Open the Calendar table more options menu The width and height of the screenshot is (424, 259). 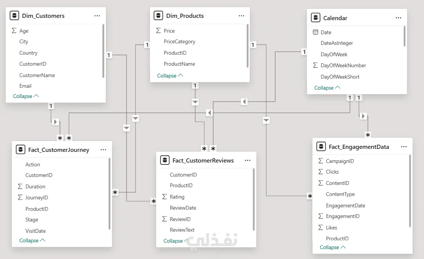[x=398, y=18]
